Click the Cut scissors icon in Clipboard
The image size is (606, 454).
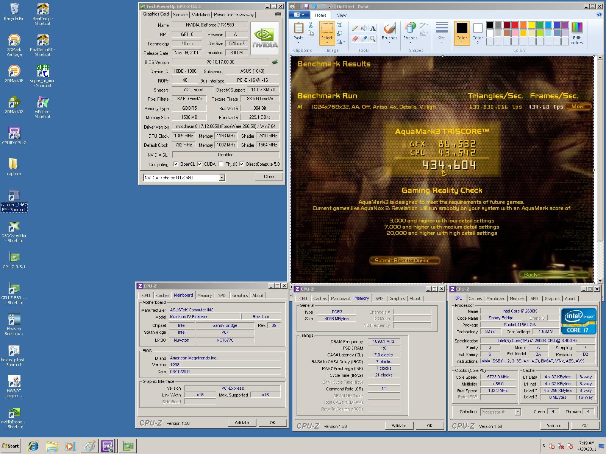pos(311,25)
